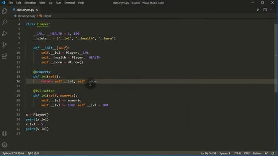Image resolution: width=278 pixels, height=156 pixels.
Task: Open the Run menu
Action: [58, 3]
